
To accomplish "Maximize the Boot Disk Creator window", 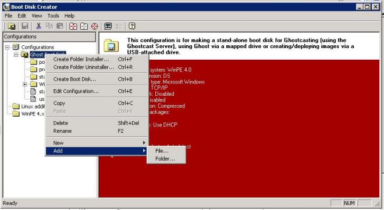I will [x=367, y=7].
